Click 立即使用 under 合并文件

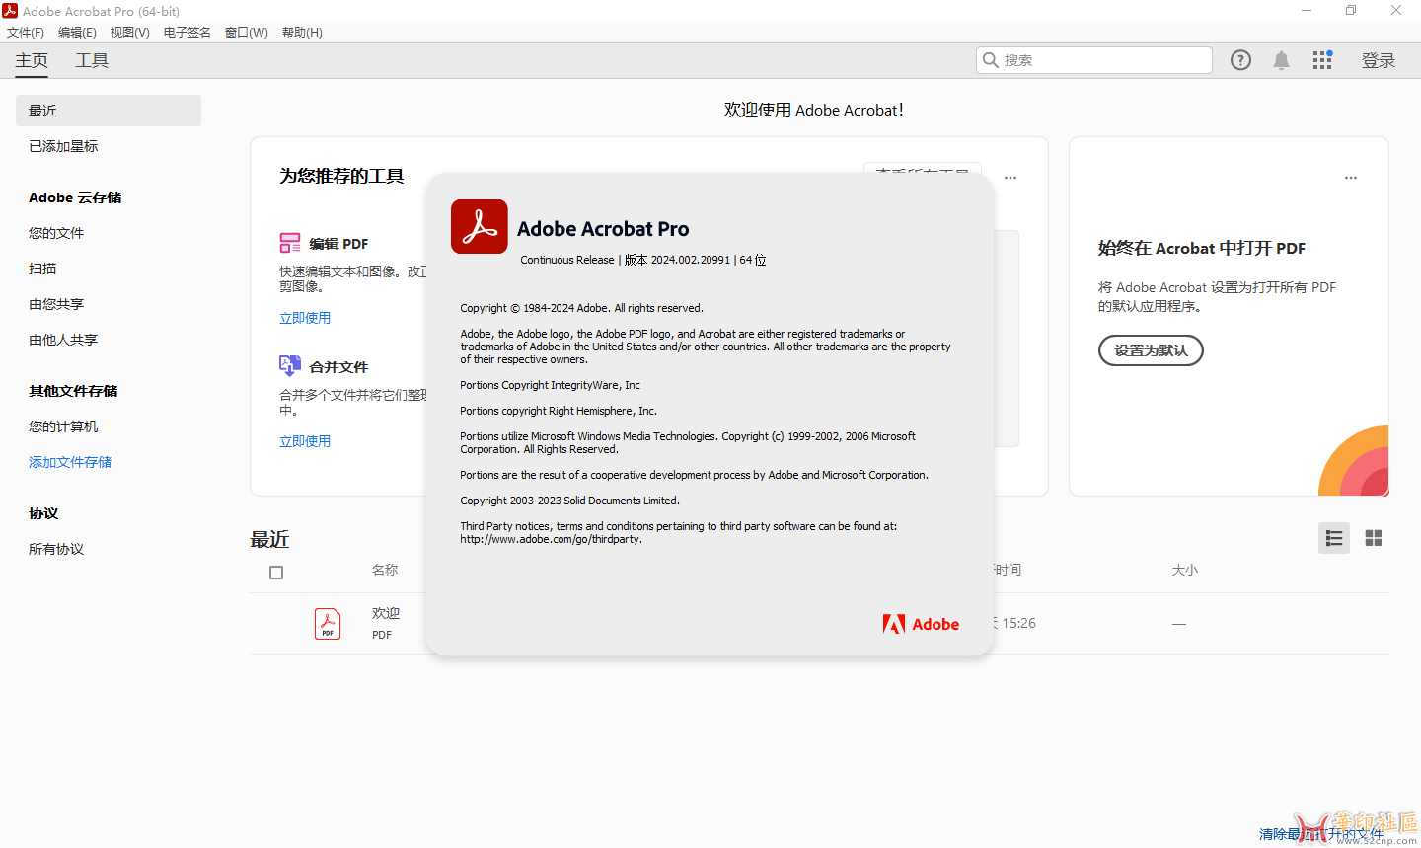[305, 441]
